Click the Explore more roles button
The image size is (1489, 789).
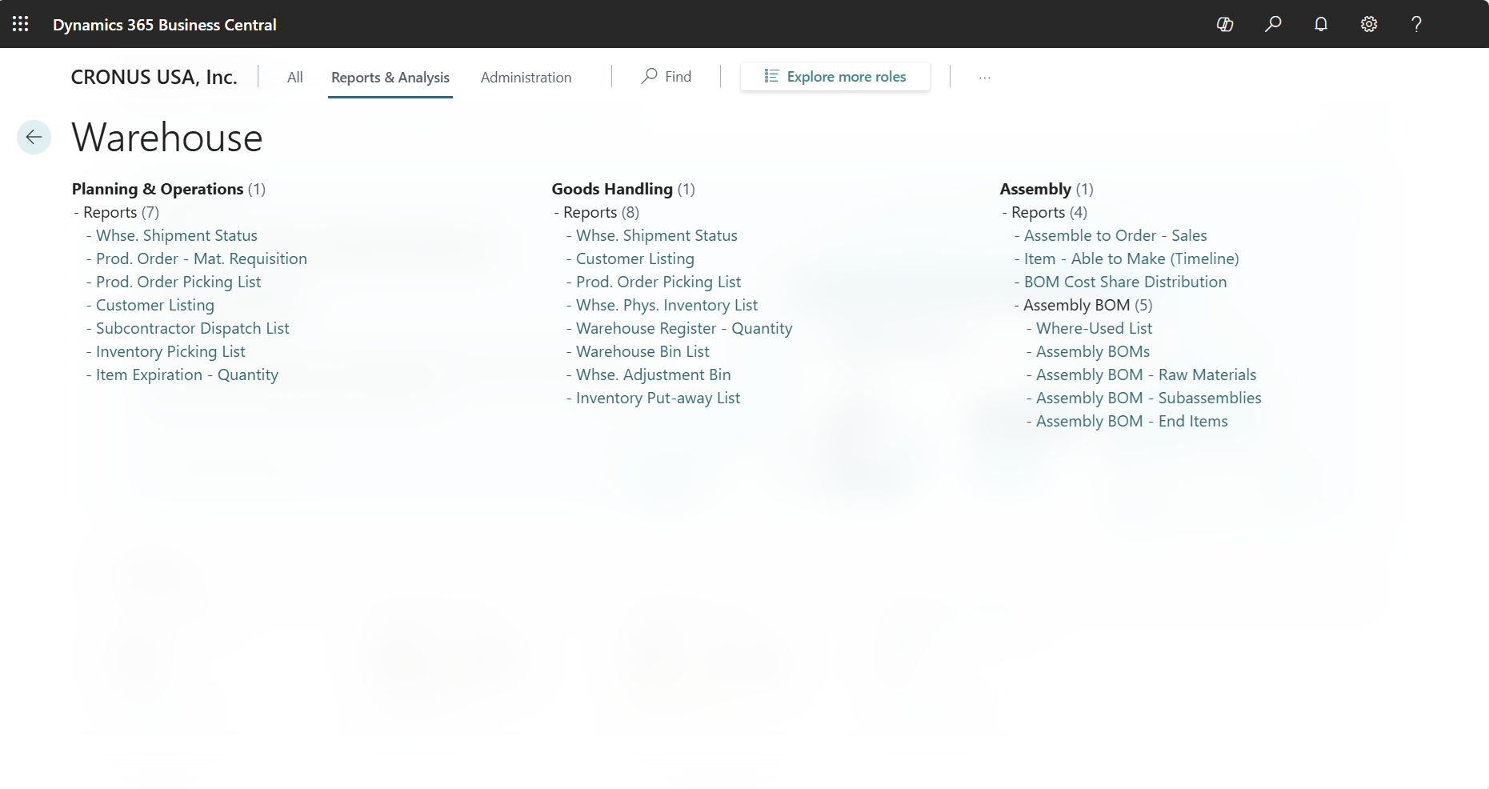coord(835,76)
